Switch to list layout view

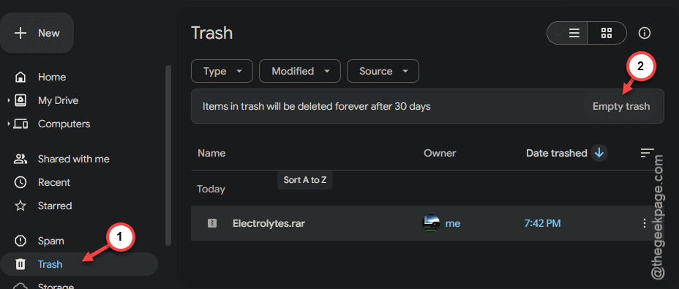[567, 33]
